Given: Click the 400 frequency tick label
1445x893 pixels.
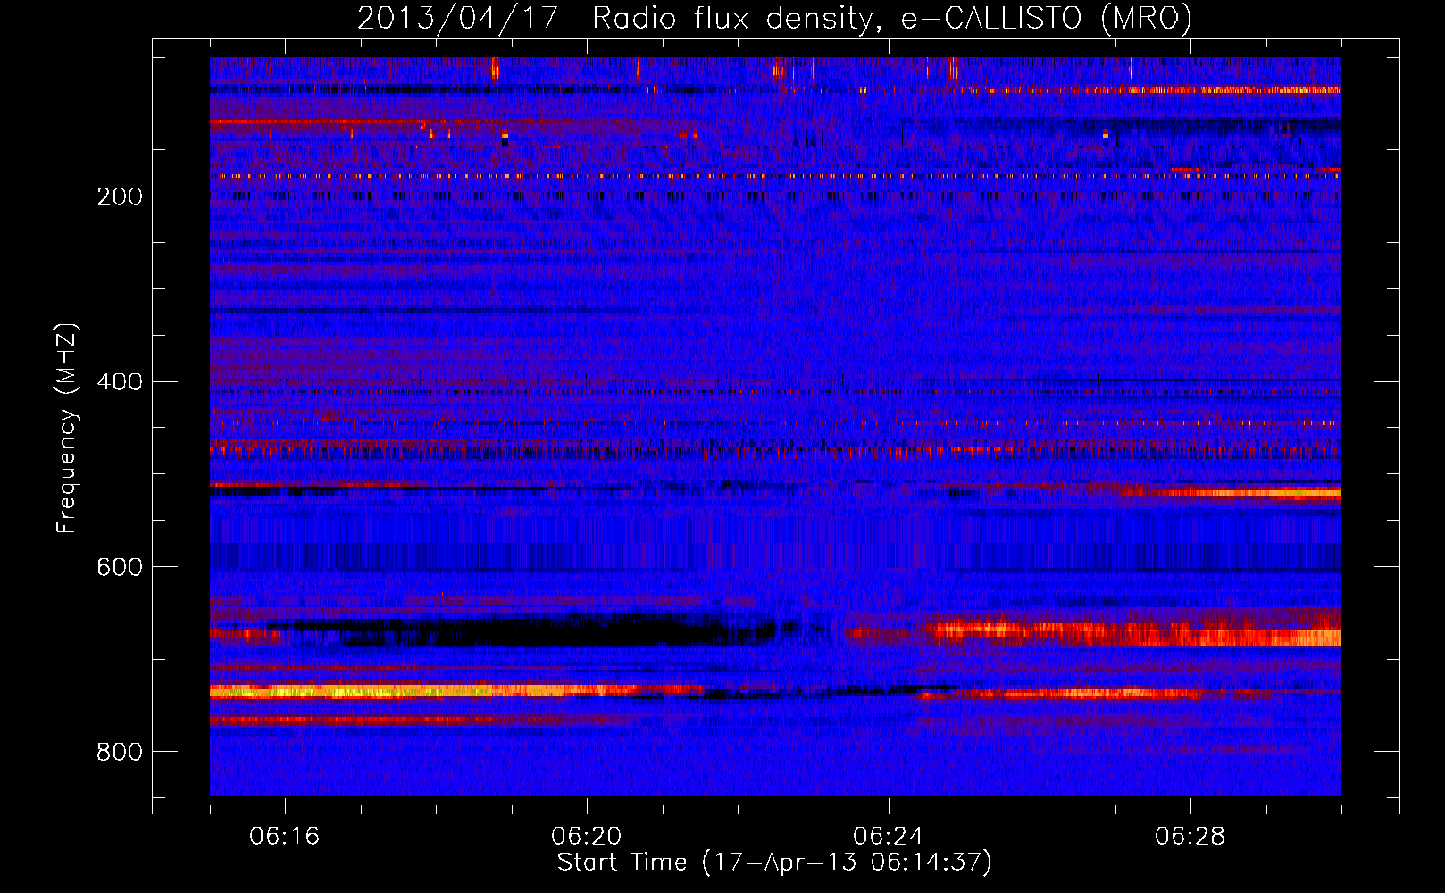Looking at the screenshot, I should point(120,382).
